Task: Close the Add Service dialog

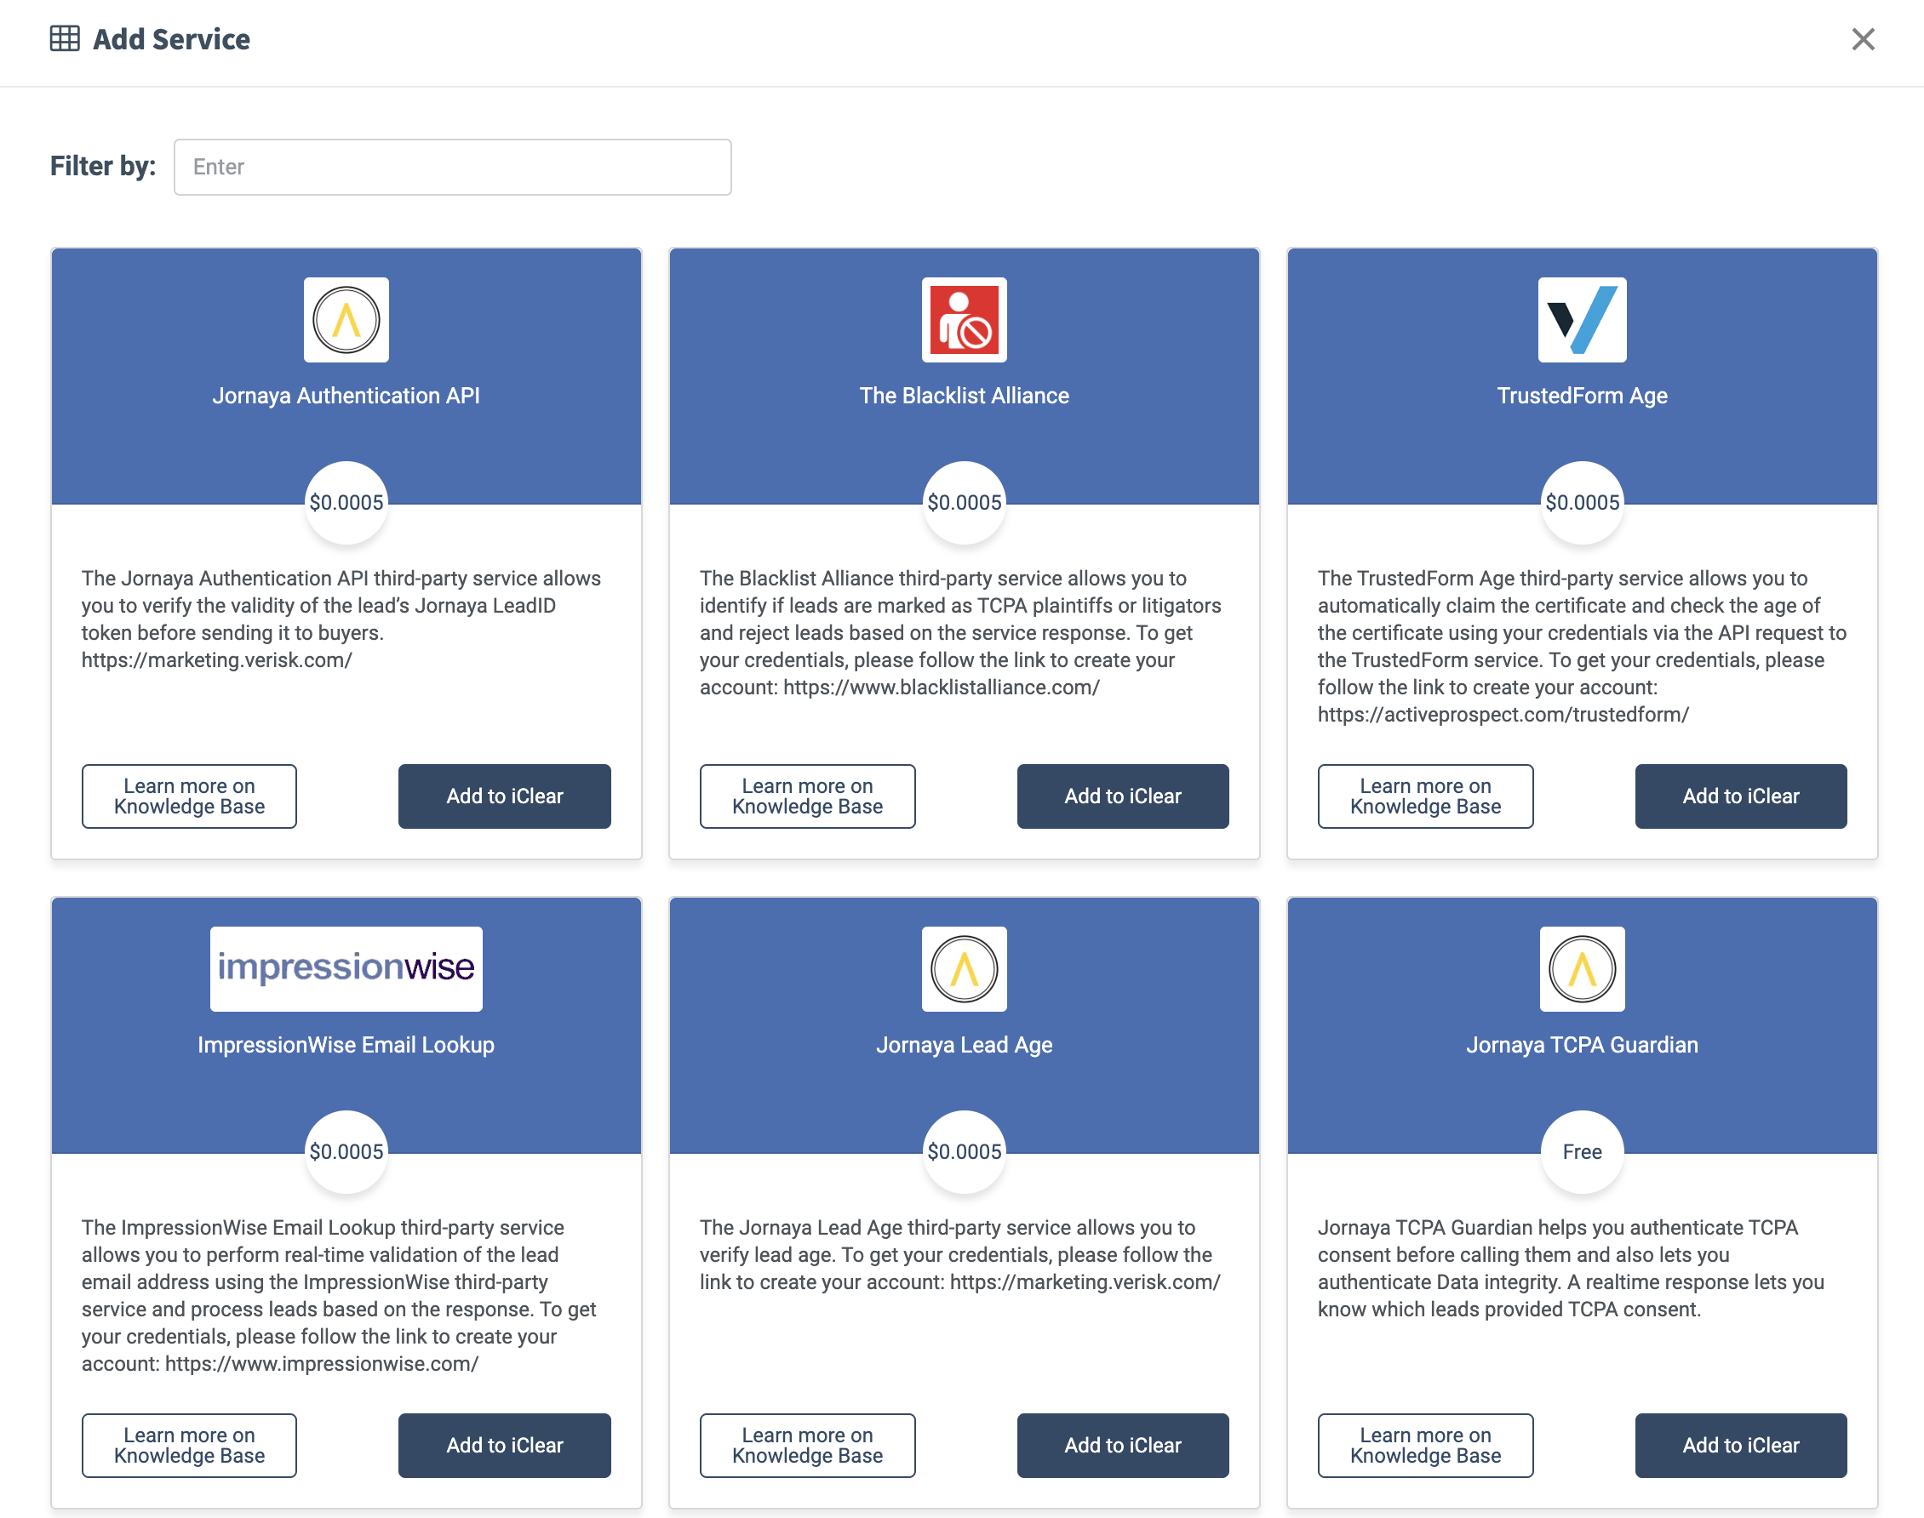Action: coord(1863,39)
